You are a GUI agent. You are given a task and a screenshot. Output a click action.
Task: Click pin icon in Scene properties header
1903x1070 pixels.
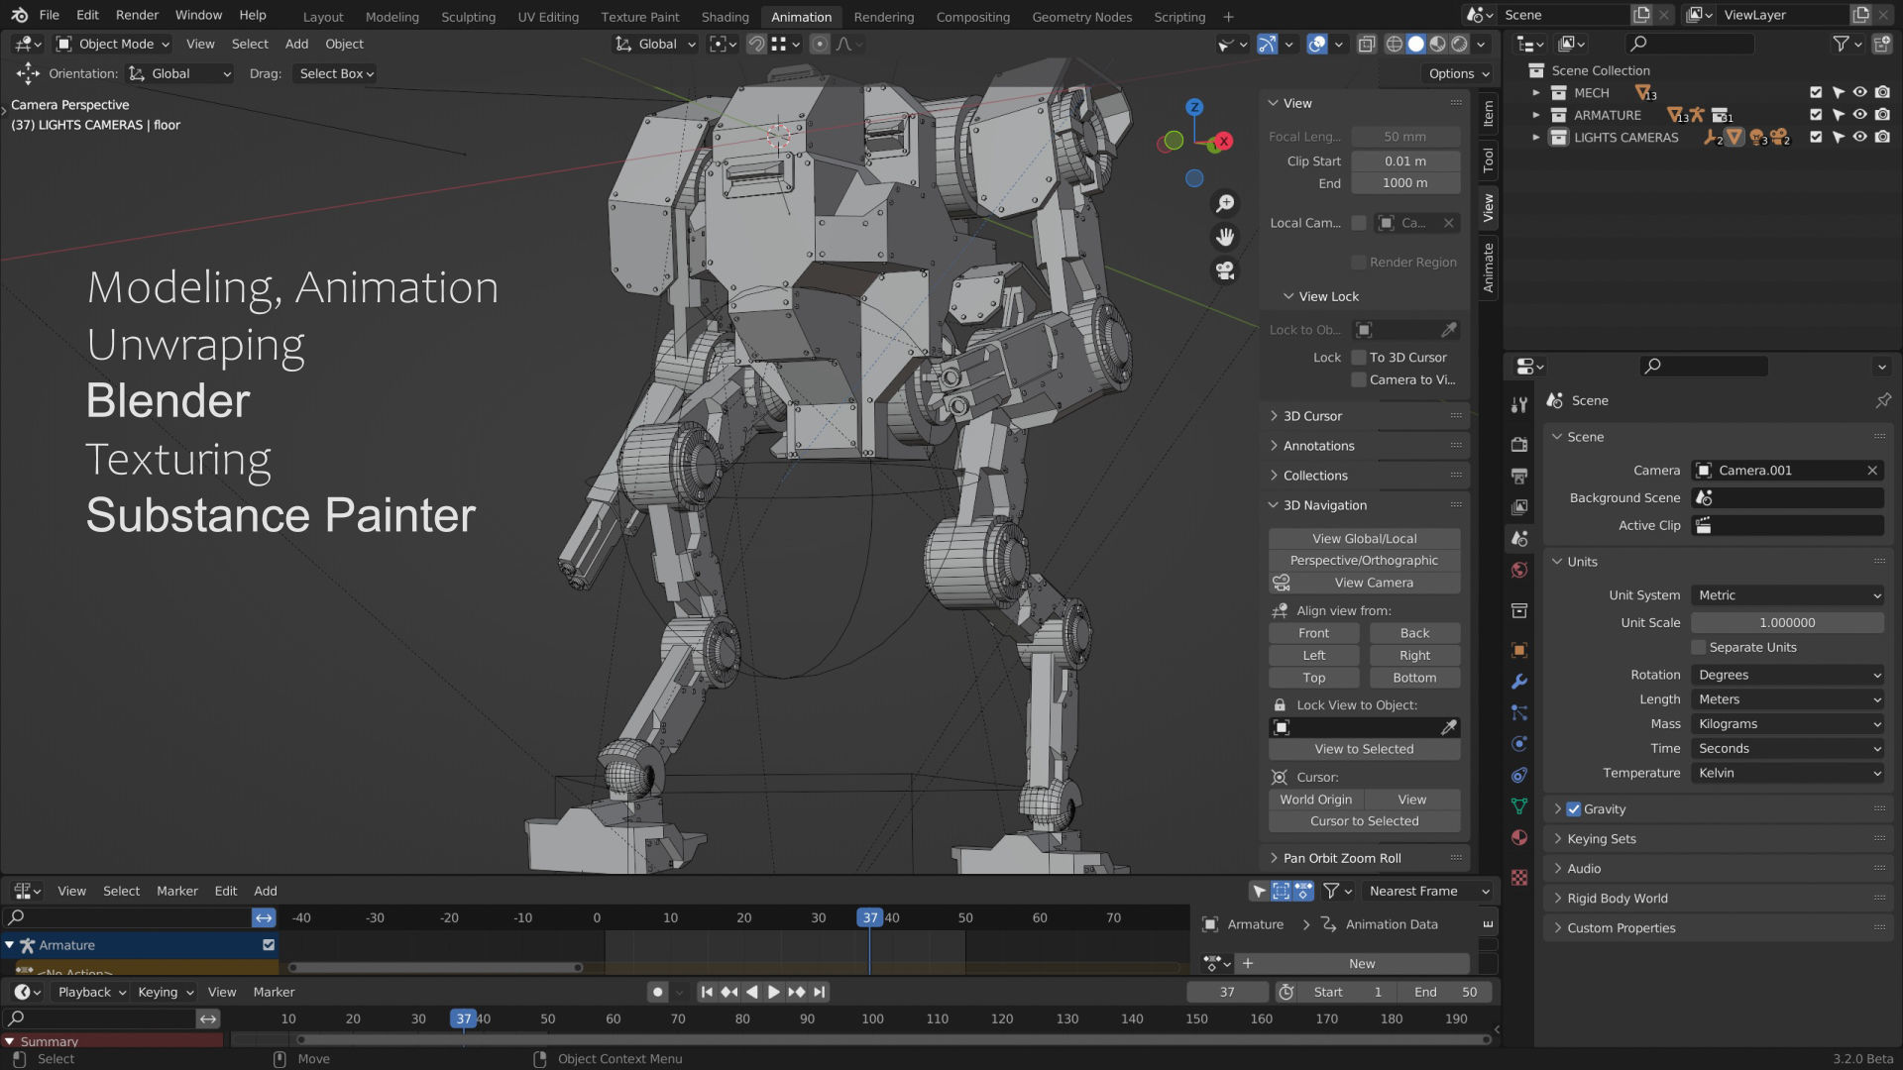(1882, 400)
